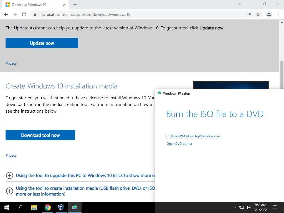This screenshot has height=213, width=284.
Task: Close the Download Windows 10 tab
Action: pos(64,5)
